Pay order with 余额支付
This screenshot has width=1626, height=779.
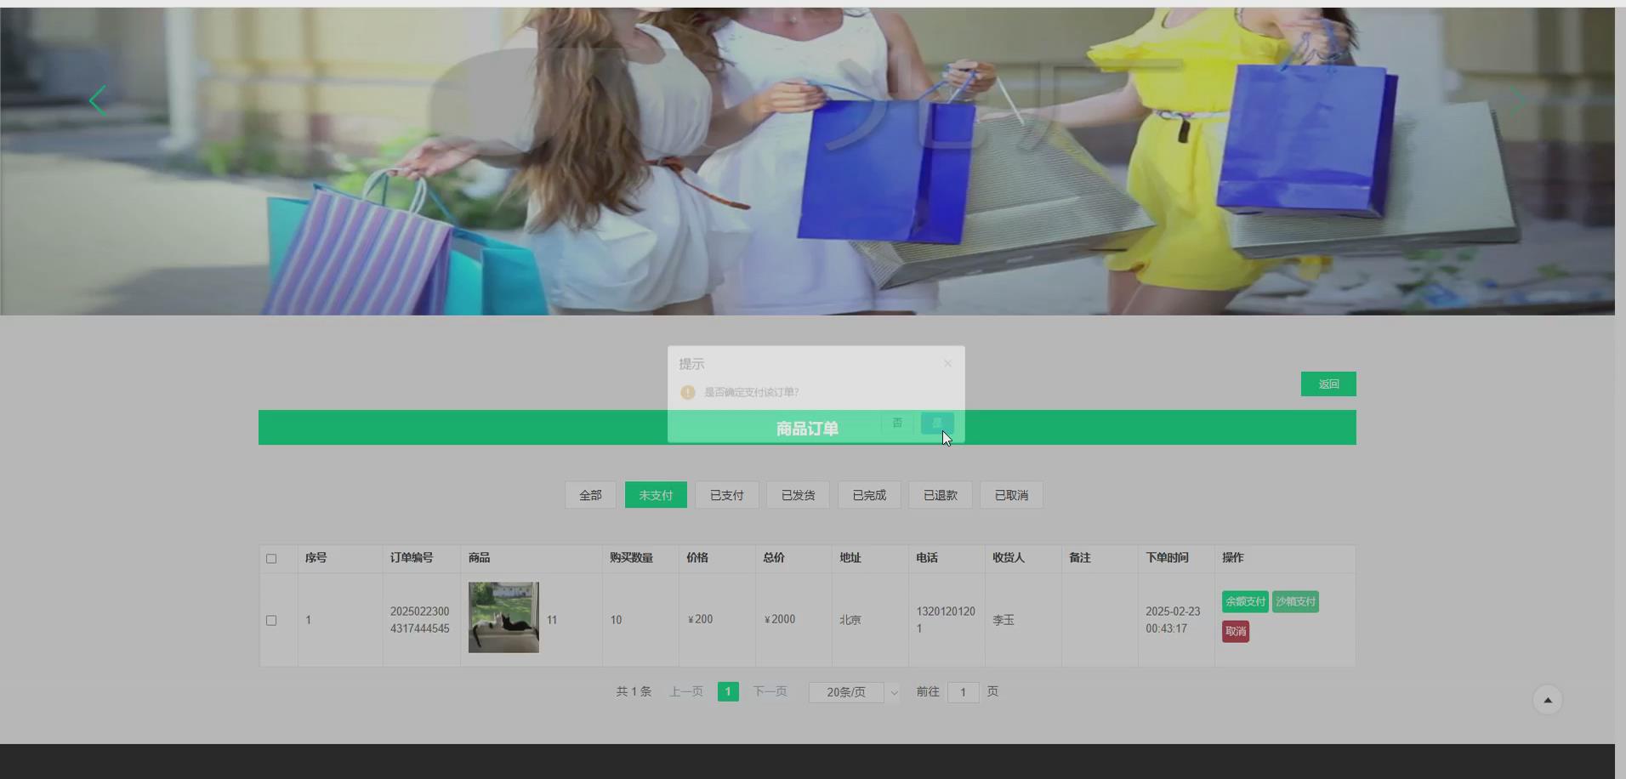pyautogui.click(x=1245, y=601)
